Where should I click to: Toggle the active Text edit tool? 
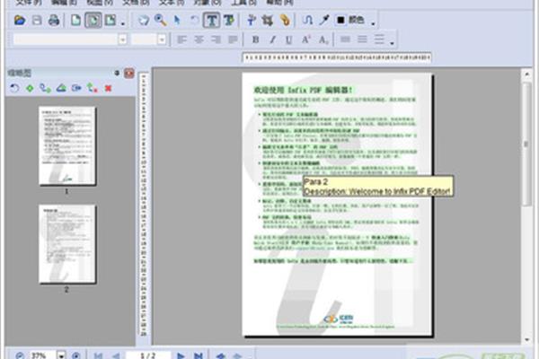click(x=211, y=21)
